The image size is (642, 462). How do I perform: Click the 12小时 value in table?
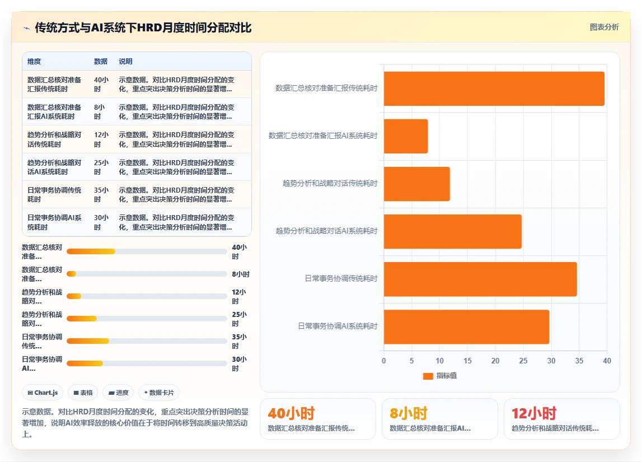[101, 139]
